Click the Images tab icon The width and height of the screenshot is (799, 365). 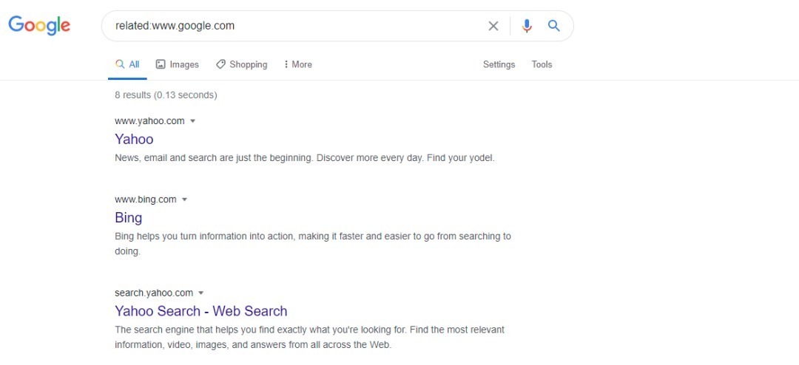tap(161, 64)
